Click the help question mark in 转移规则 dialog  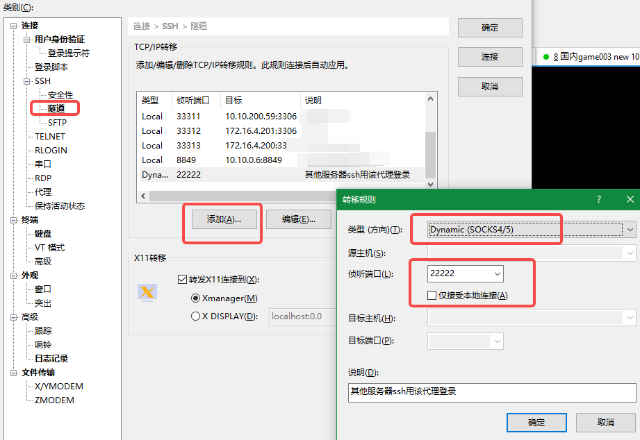tap(599, 199)
